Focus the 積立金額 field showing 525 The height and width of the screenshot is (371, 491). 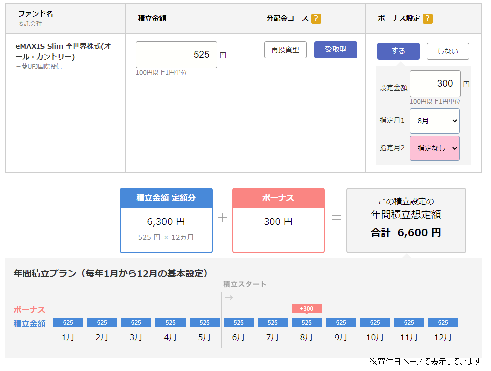(177, 55)
